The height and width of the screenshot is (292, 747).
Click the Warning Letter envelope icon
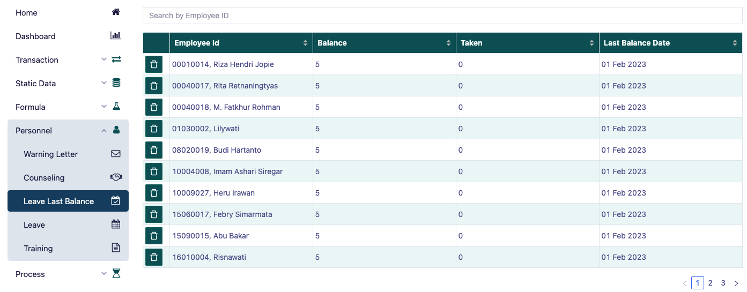[x=116, y=154]
